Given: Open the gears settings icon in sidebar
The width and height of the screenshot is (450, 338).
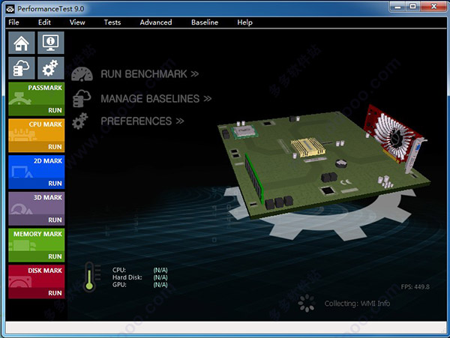Looking at the screenshot, I should coord(51,68).
